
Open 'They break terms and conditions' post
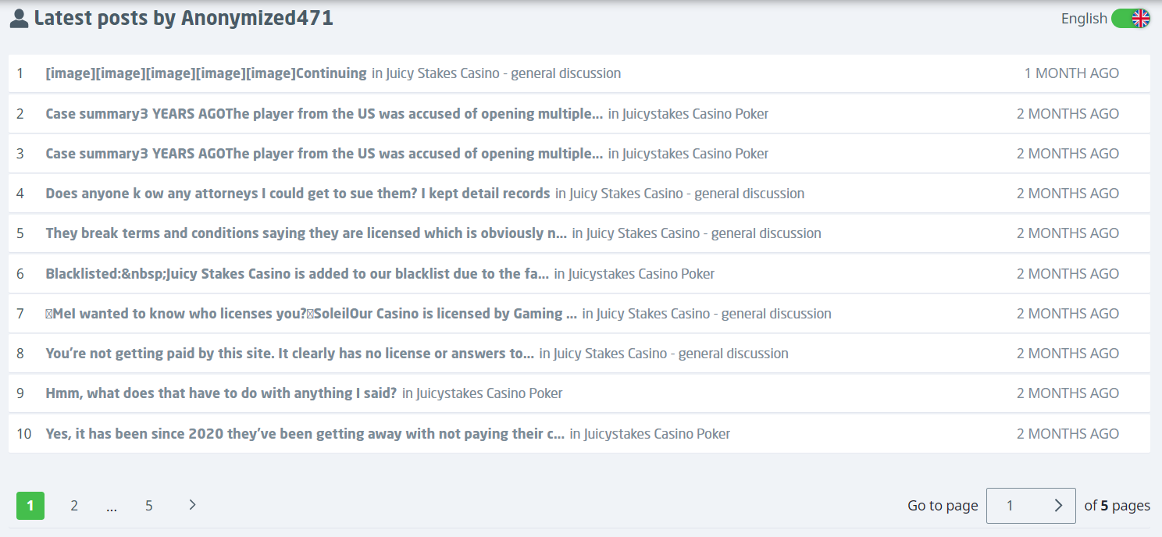coord(306,233)
